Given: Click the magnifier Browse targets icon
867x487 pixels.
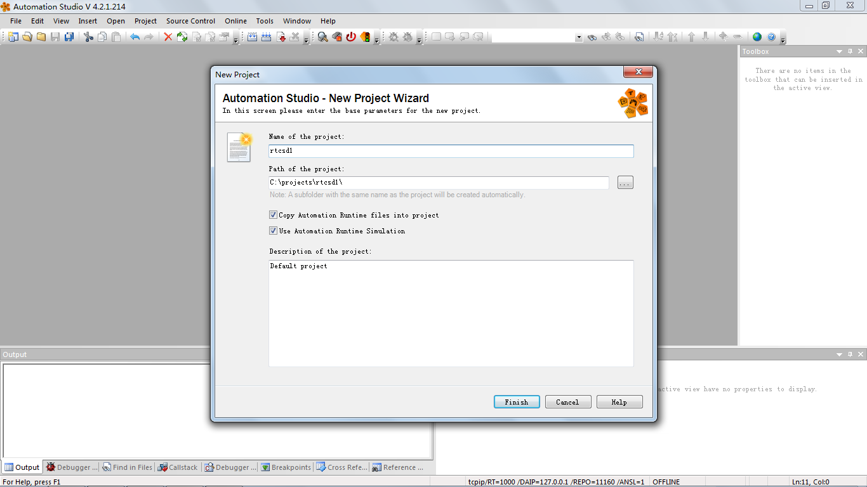Looking at the screenshot, I should click(323, 37).
